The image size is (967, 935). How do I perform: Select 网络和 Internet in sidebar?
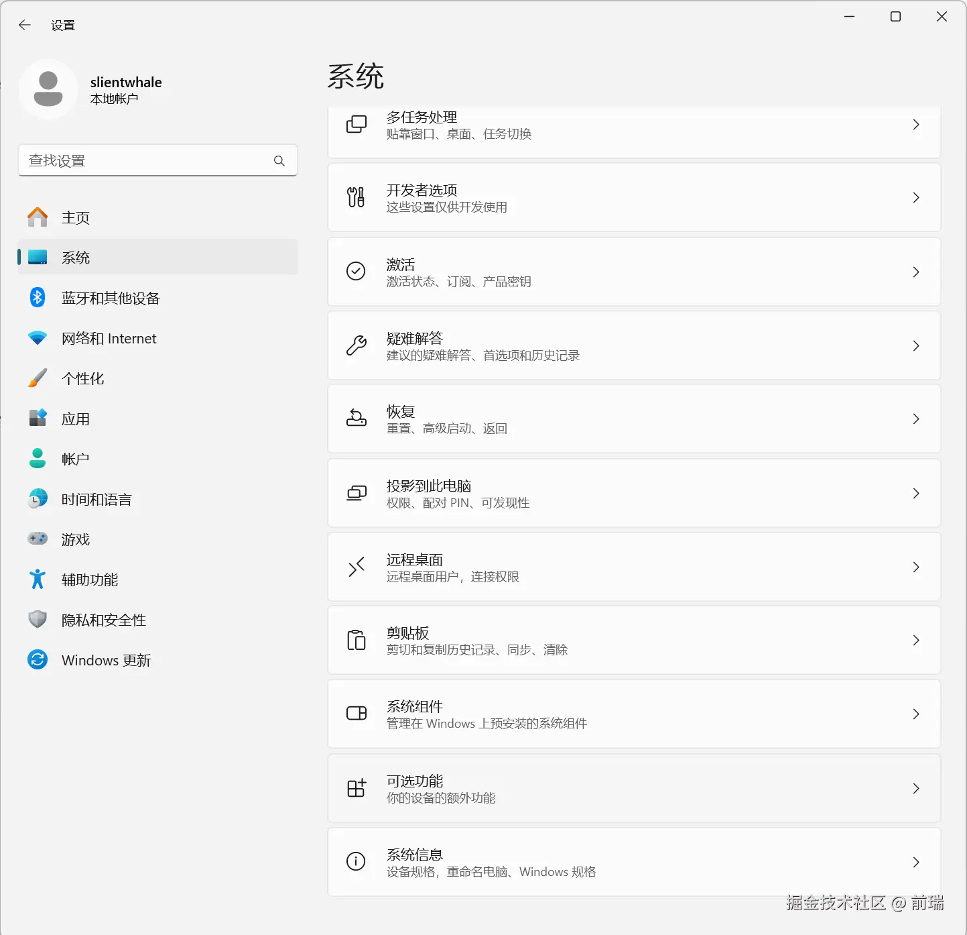pos(157,338)
